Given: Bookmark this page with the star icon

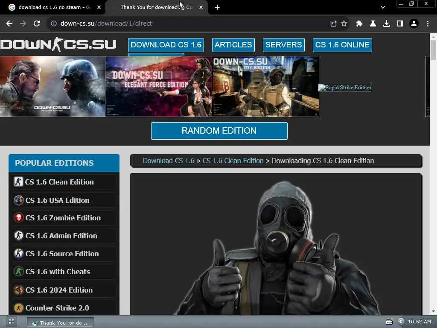Looking at the screenshot, I should coord(344,23).
